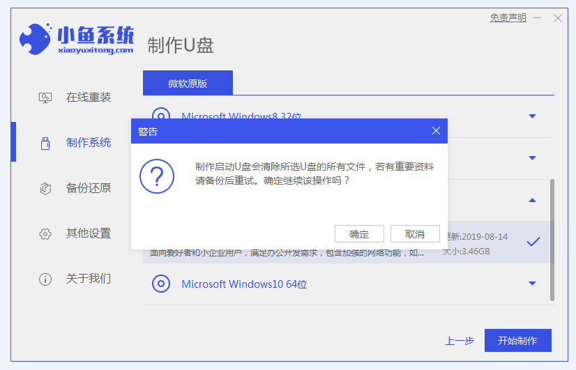Click the warning dialog question mark icon
Viewport: 576px width, 370px height.
click(157, 176)
